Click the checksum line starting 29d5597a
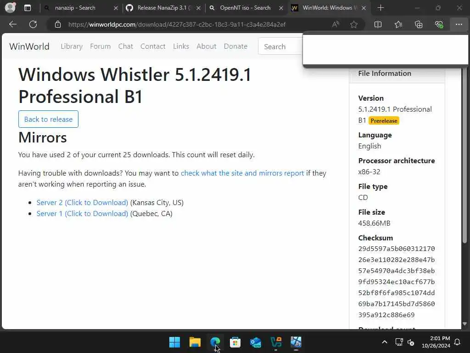The height and width of the screenshot is (353, 470). 396,249
